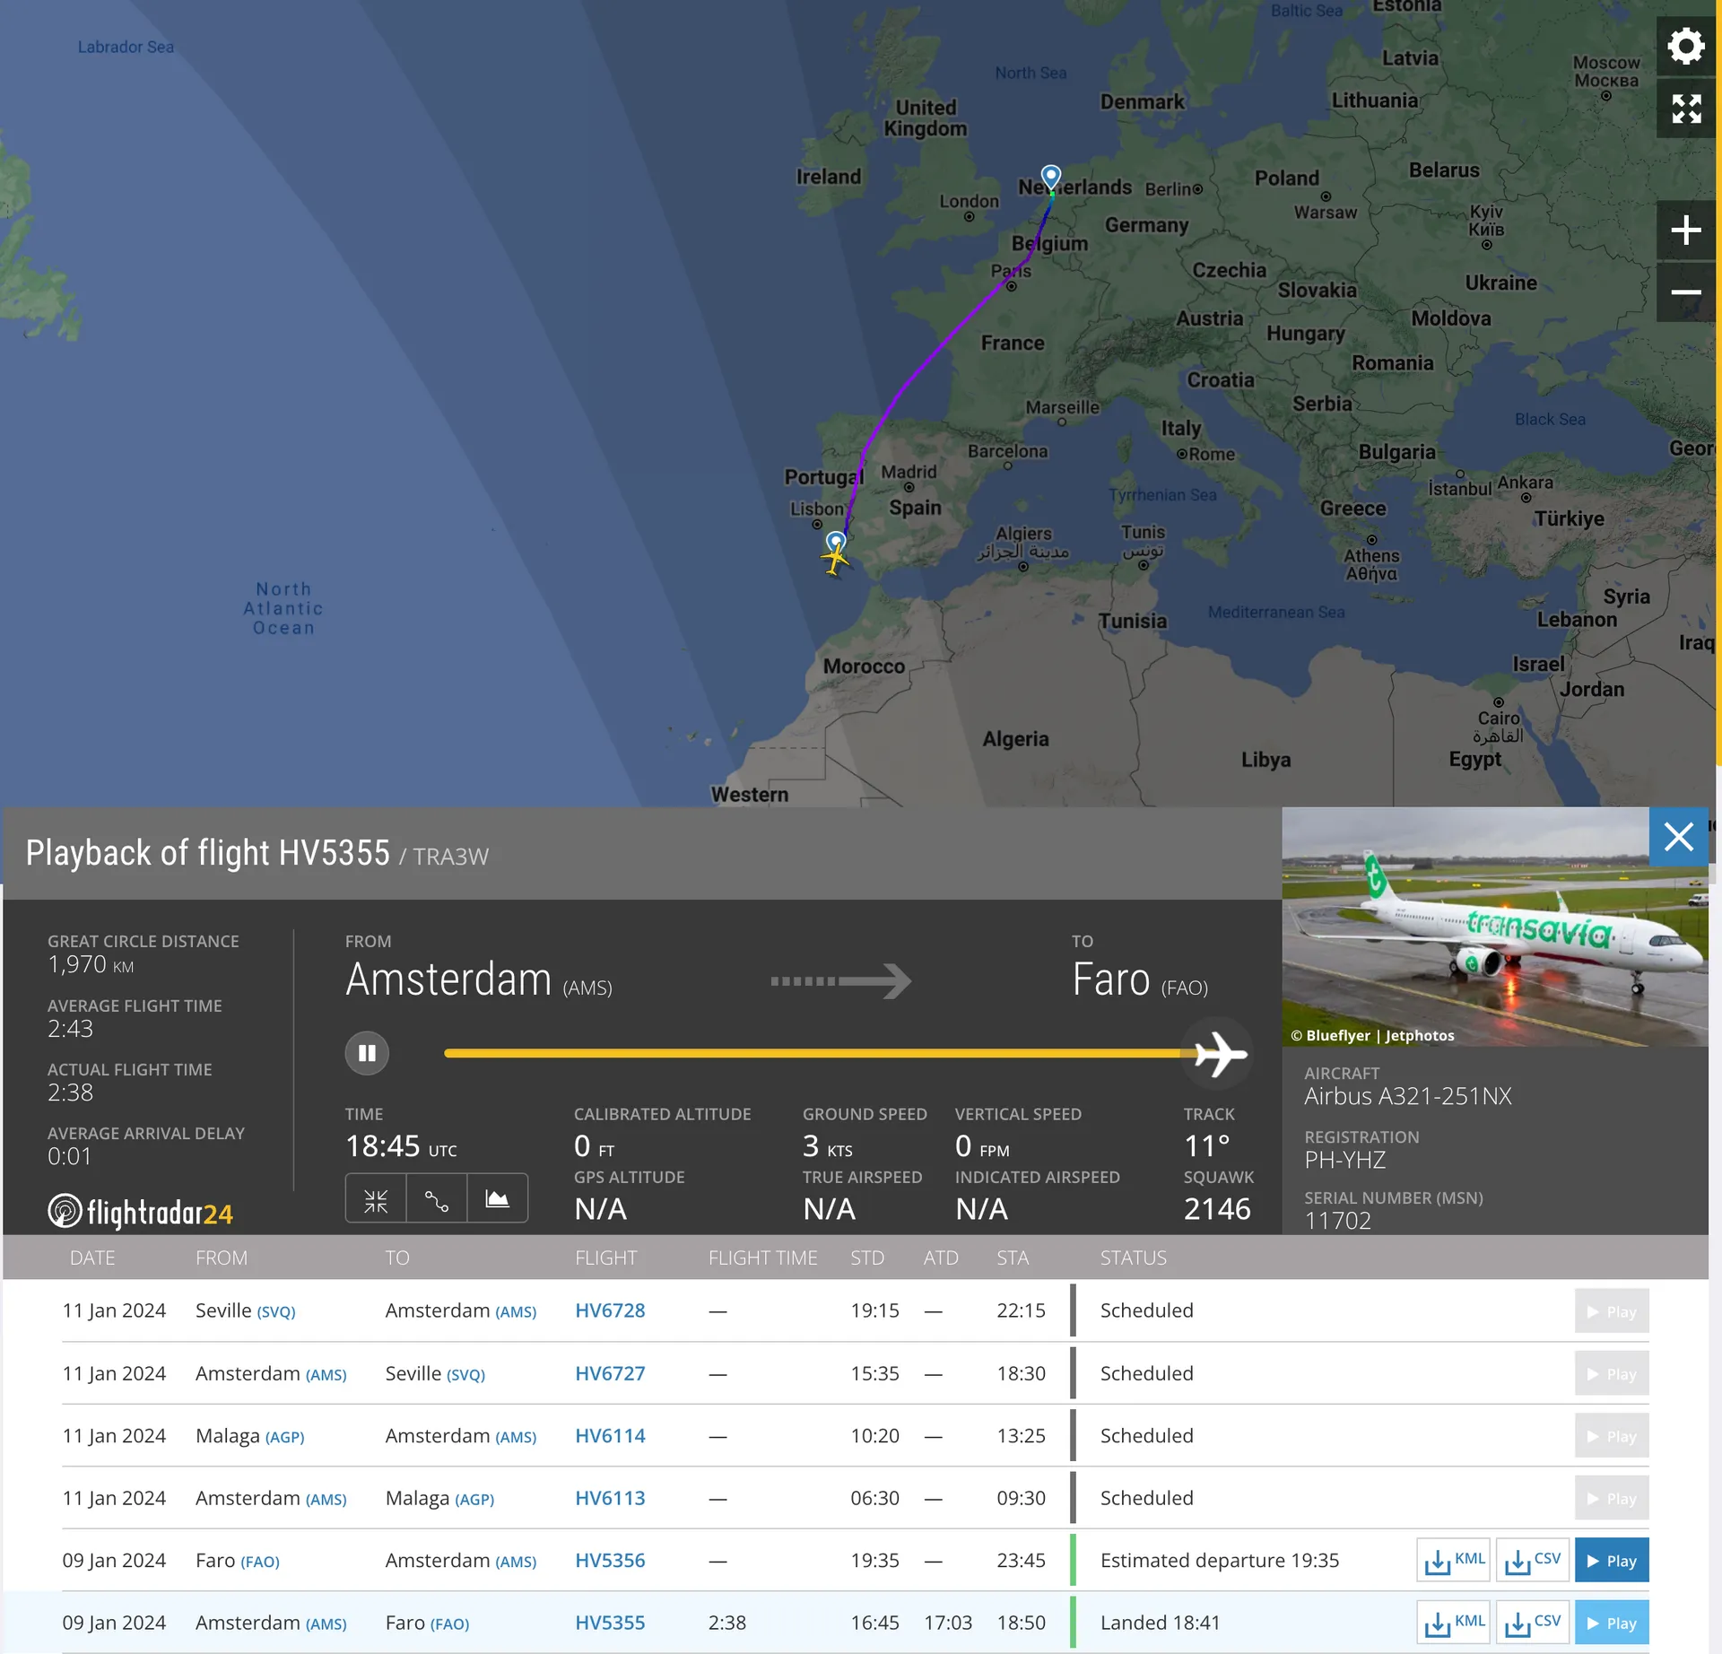1722x1654 pixels.
Task: Show the altitude speed graph
Action: [497, 1200]
